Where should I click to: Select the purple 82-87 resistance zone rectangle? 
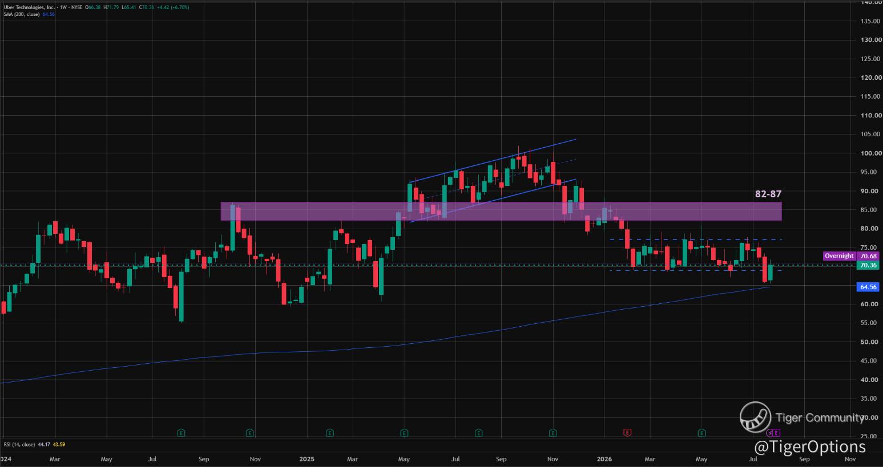[501, 212]
